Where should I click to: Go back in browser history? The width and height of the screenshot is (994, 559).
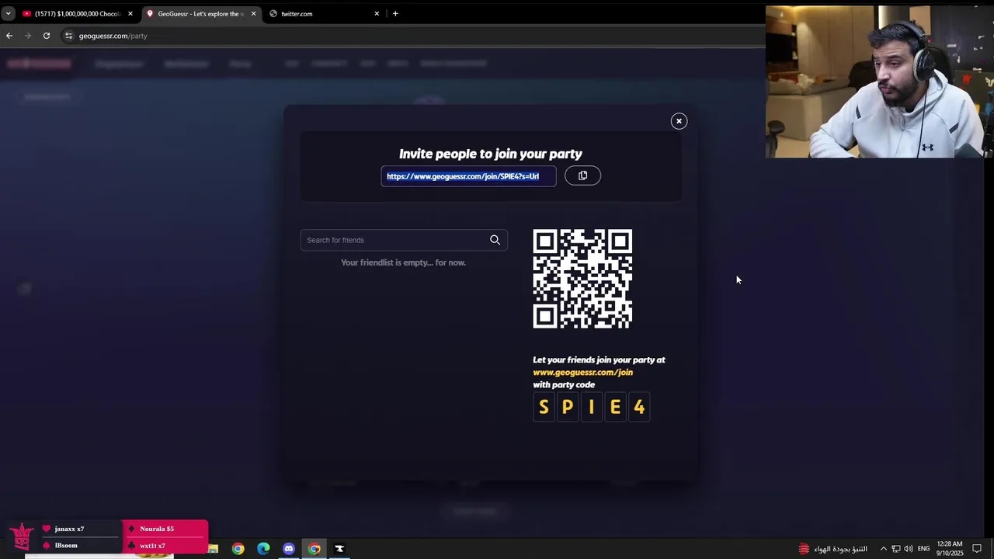tap(9, 36)
